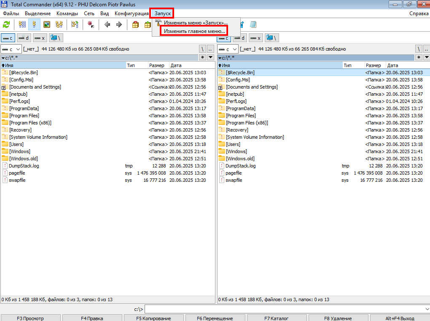Open network neighborhood button above right panel
430x321 pixels.
click(272, 38)
